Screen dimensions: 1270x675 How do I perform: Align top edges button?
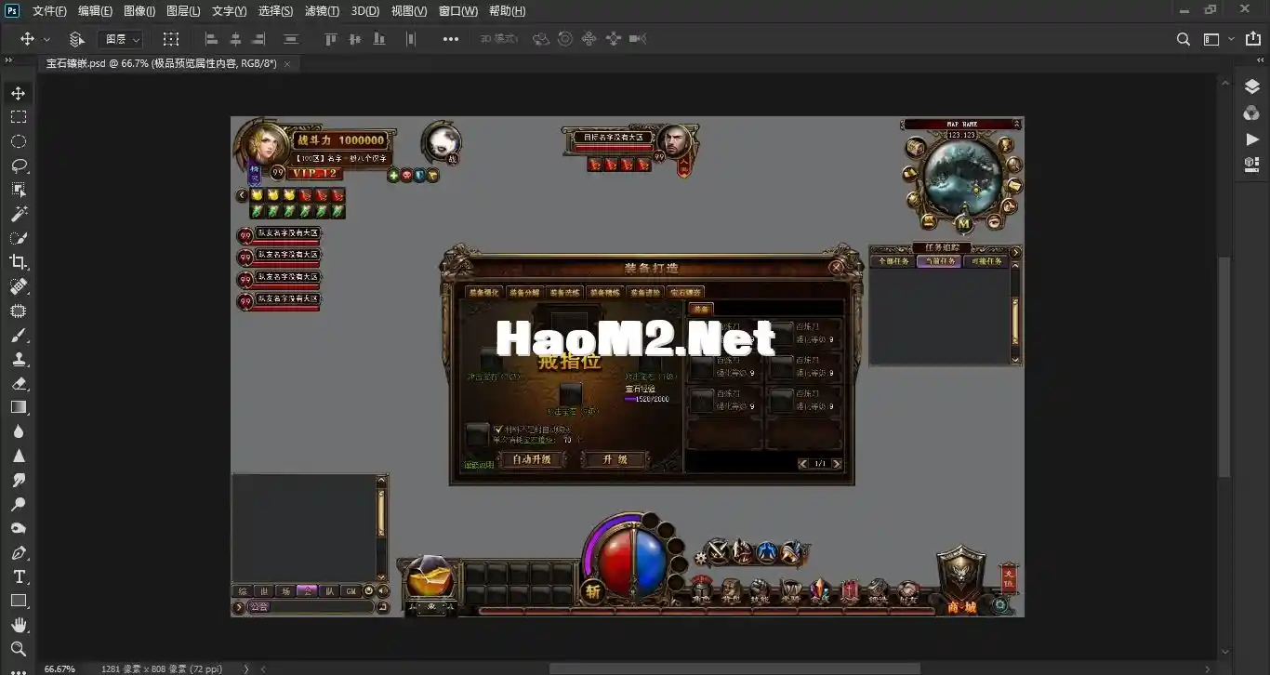(x=330, y=39)
